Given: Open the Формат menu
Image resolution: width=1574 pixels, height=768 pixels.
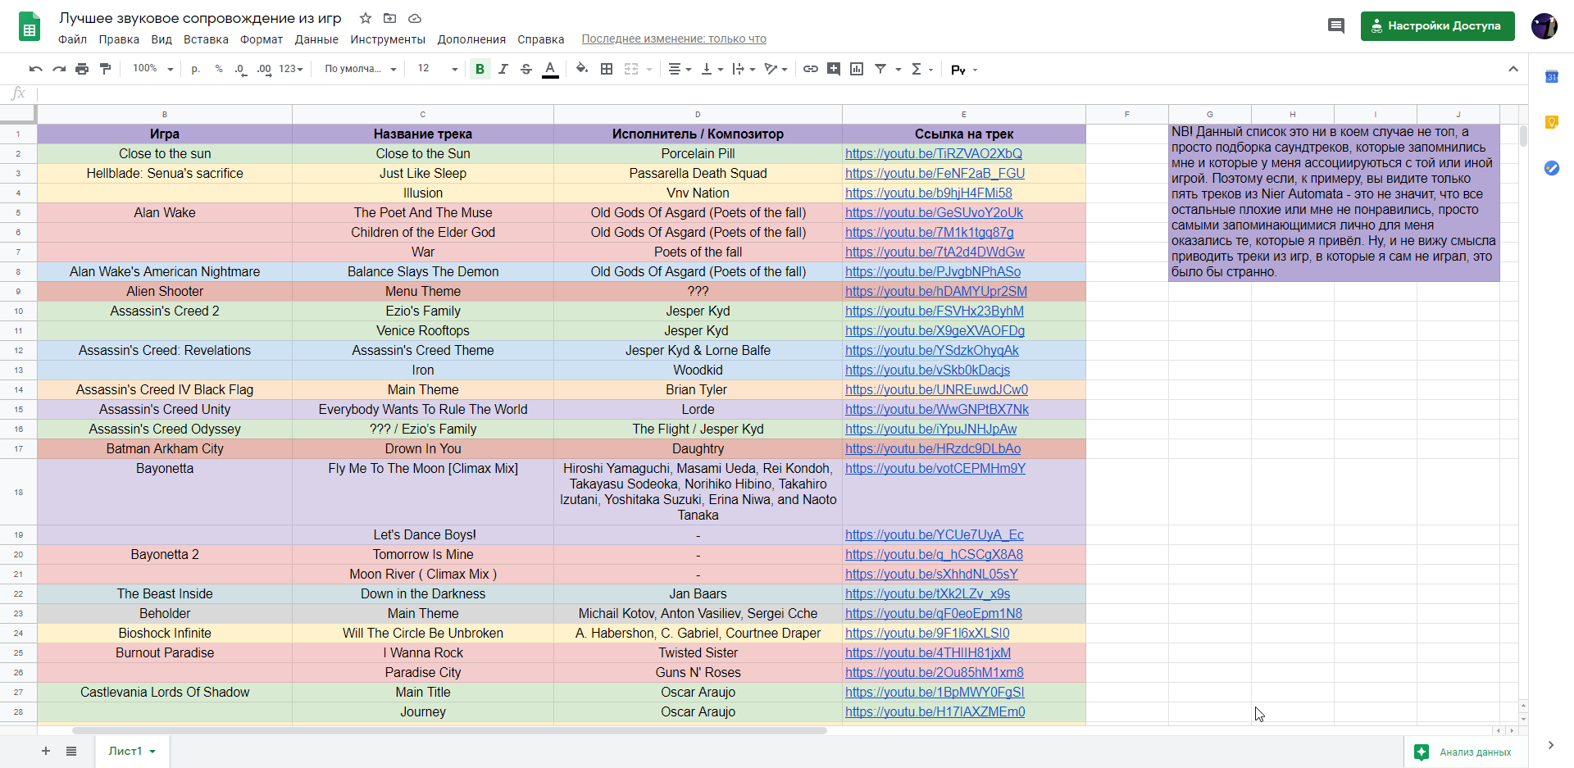Looking at the screenshot, I should pos(262,39).
